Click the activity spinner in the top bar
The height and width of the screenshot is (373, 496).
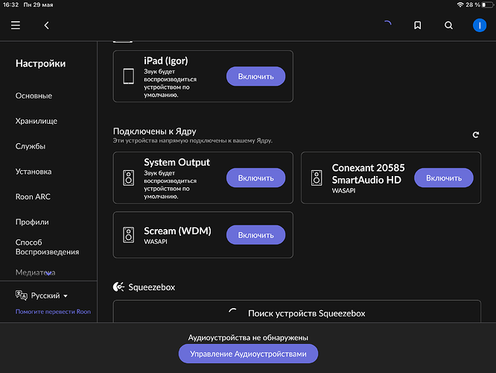point(387,25)
